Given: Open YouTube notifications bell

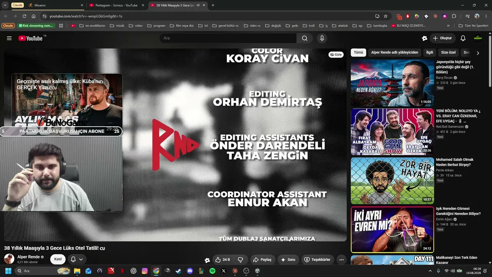Looking at the screenshot, I should (463, 38).
